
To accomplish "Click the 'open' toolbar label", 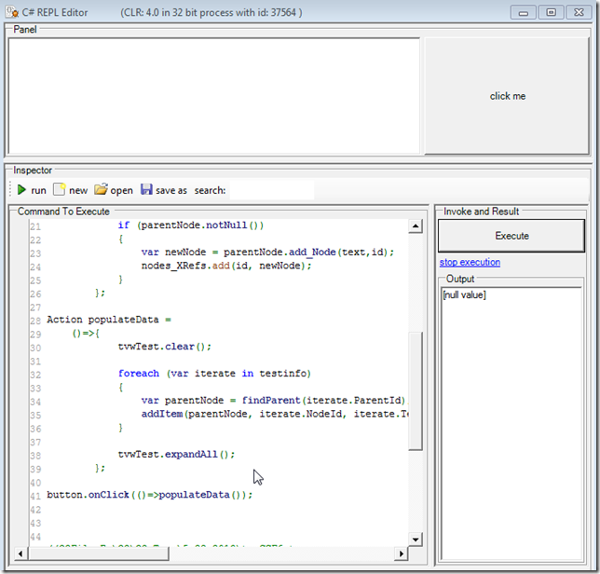I will pos(121,190).
